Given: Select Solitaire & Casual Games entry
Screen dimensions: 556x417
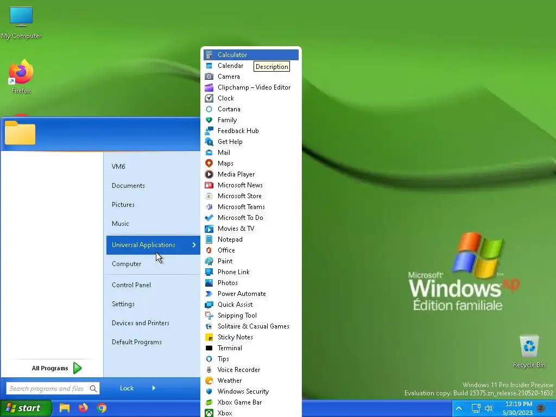Looking at the screenshot, I should point(251,326).
